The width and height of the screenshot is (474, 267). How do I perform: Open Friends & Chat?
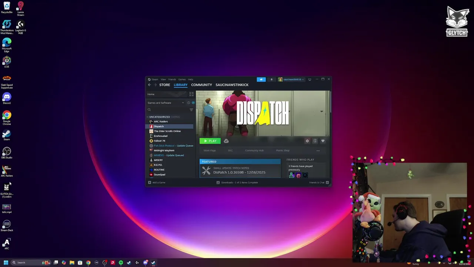point(319,182)
